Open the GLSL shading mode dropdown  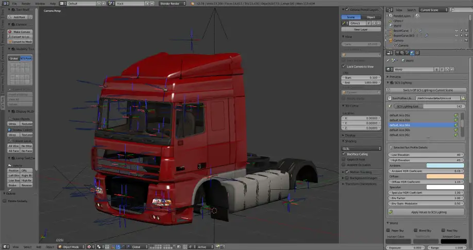tap(362, 148)
